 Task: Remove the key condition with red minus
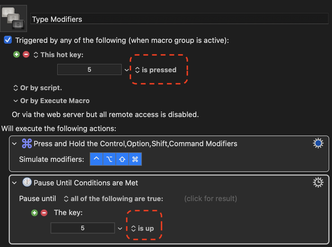[44, 213]
